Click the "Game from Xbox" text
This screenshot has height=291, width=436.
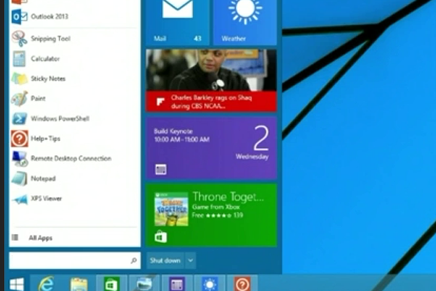[x=216, y=207]
